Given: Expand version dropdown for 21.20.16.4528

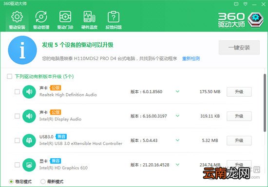Looking at the screenshot, I should pyautogui.click(x=177, y=165).
